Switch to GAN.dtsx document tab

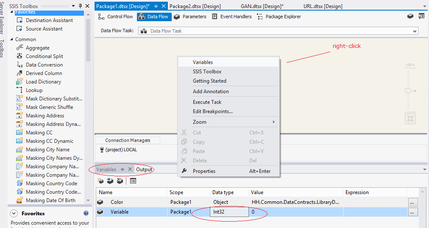click(x=262, y=6)
